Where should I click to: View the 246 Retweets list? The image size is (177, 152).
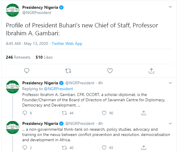[x=18, y=57]
